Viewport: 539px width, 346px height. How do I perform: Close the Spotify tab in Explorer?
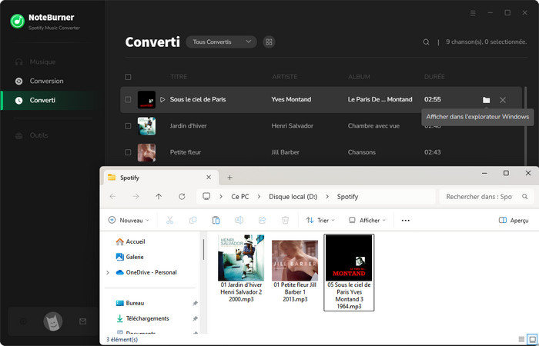pyautogui.click(x=209, y=178)
